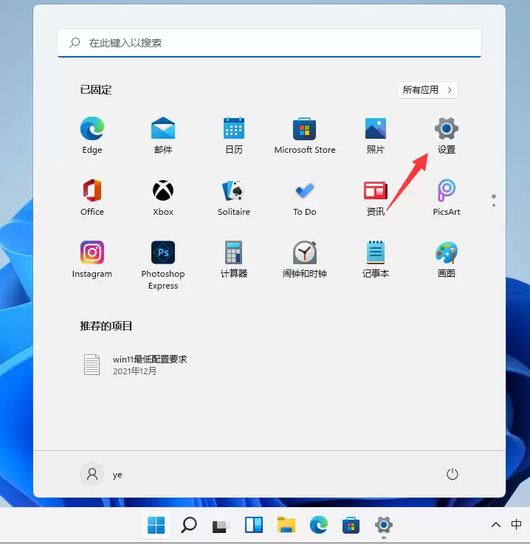This screenshot has width=530, height=544.
Task: Open the Solitaire game
Action: coord(234,197)
